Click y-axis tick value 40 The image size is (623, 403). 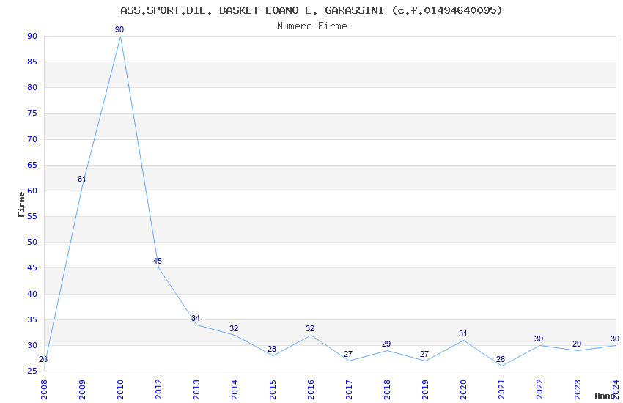pos(32,294)
